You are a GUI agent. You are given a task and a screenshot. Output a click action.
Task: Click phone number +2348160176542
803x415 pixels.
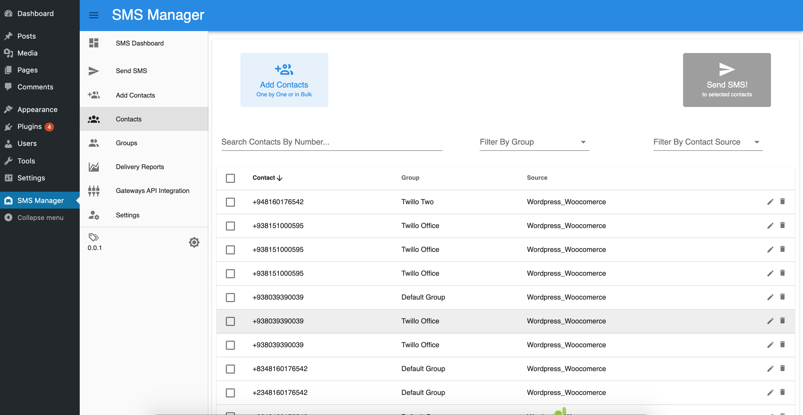(280, 392)
